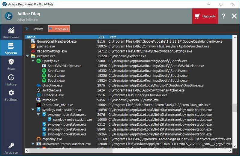Select the ovpntray.exe process name

[52, 139]
